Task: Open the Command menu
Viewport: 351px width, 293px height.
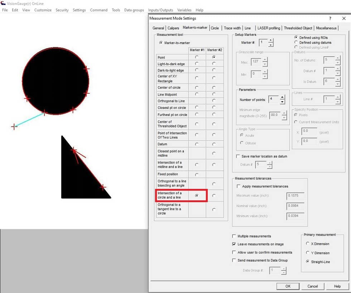Action: [98, 10]
